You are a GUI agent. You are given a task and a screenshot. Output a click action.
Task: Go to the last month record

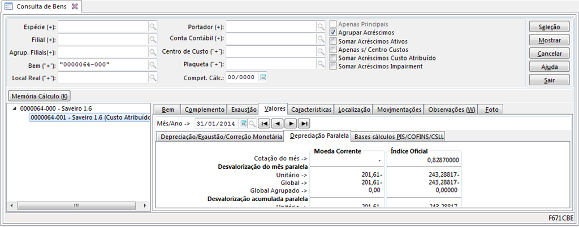point(304,123)
